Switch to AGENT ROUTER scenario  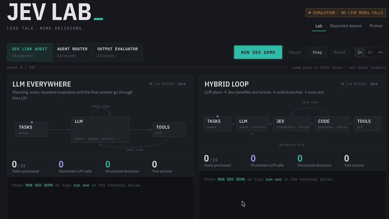72,52
